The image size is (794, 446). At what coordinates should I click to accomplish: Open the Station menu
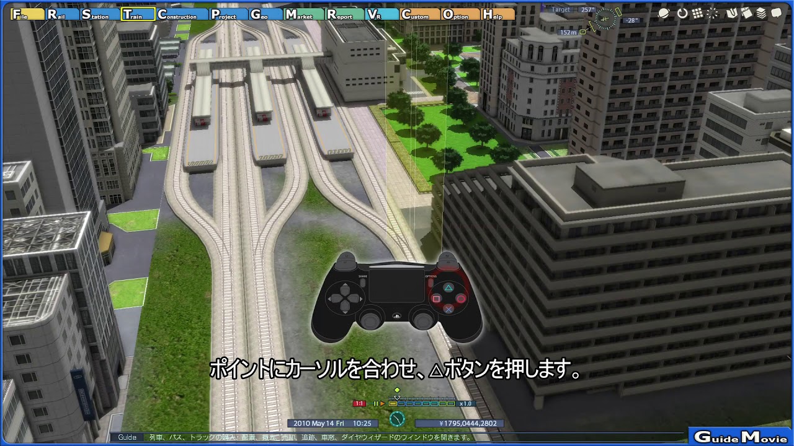coord(100,14)
